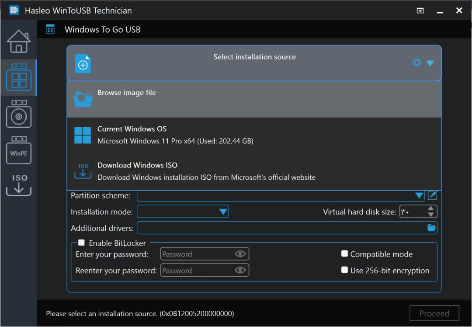The width and height of the screenshot is (472, 327).
Task: Click the edit partition scheme icon
Action: pyautogui.click(x=432, y=195)
